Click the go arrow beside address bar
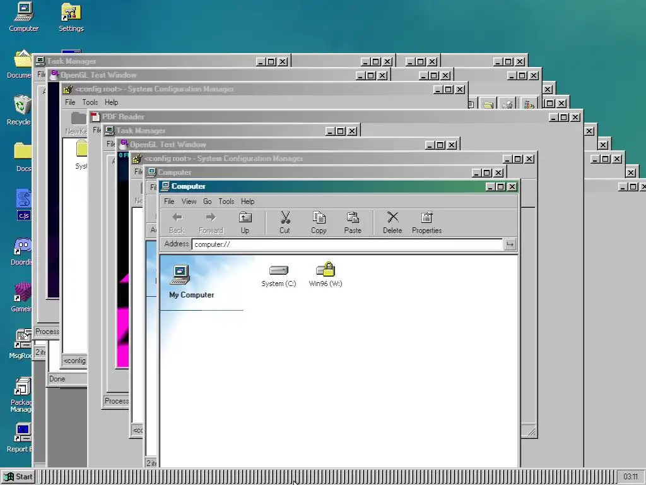The height and width of the screenshot is (485, 646). pos(510,244)
